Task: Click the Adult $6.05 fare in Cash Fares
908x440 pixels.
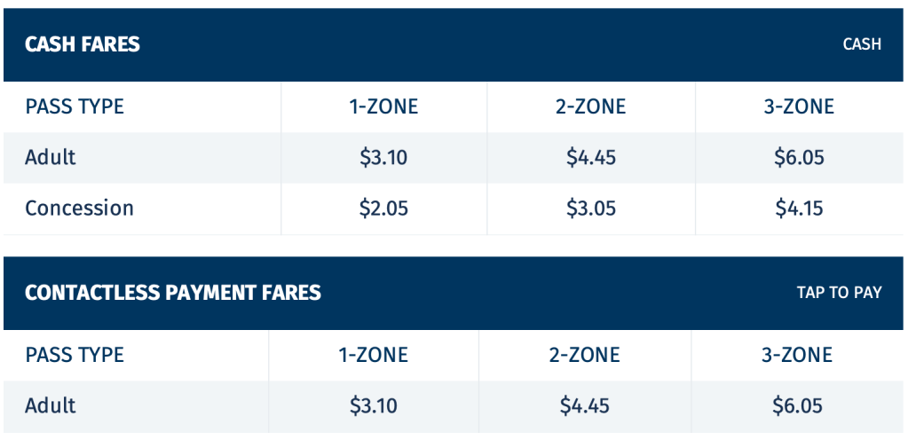Action: point(799,158)
